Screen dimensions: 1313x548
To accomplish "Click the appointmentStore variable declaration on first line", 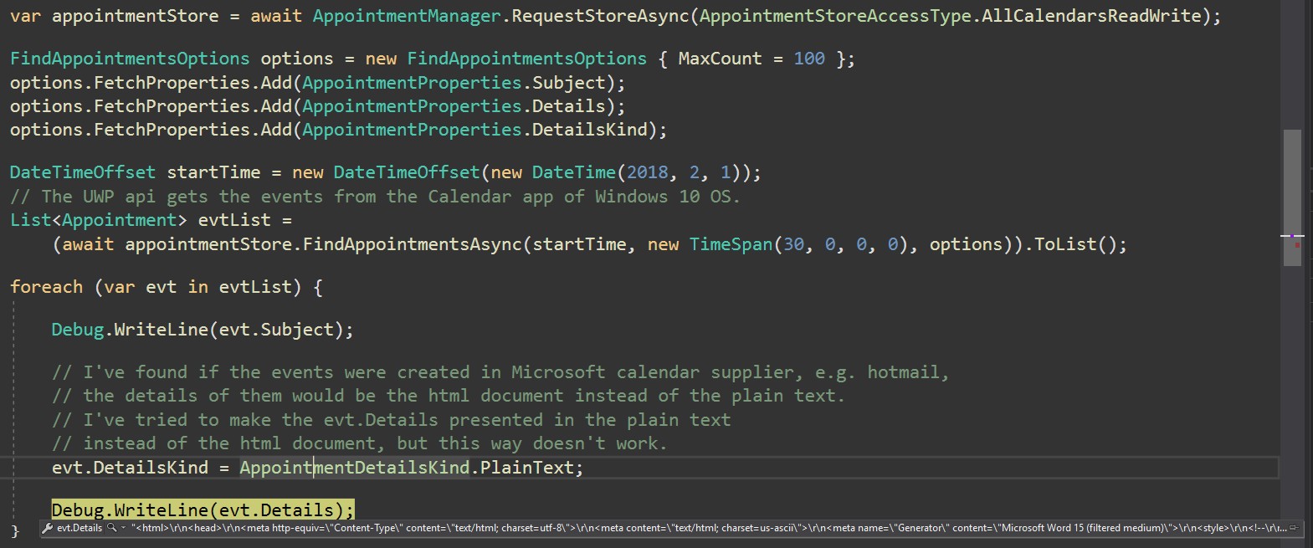I will pos(136,16).
